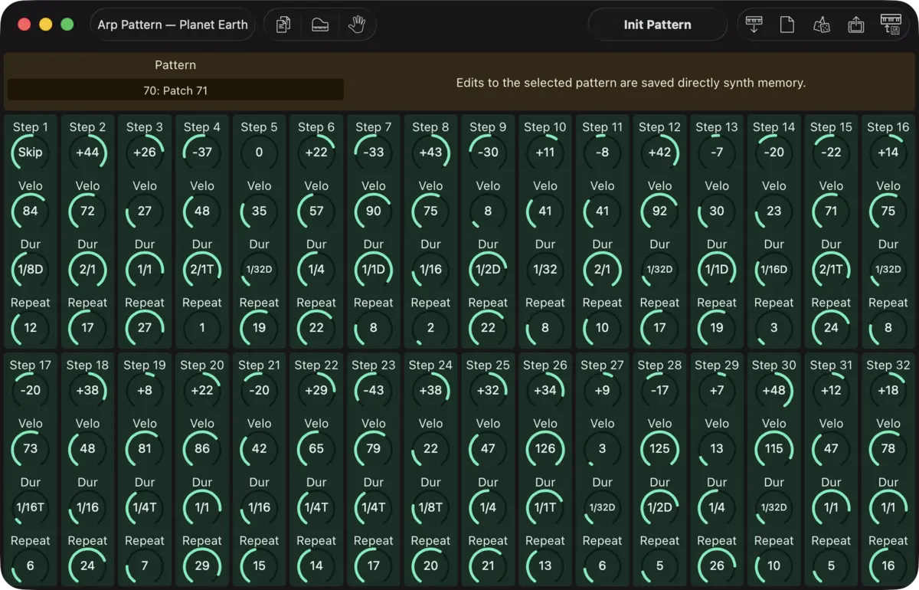Click Step 19 transpose knob showing +8

pyautogui.click(x=145, y=391)
